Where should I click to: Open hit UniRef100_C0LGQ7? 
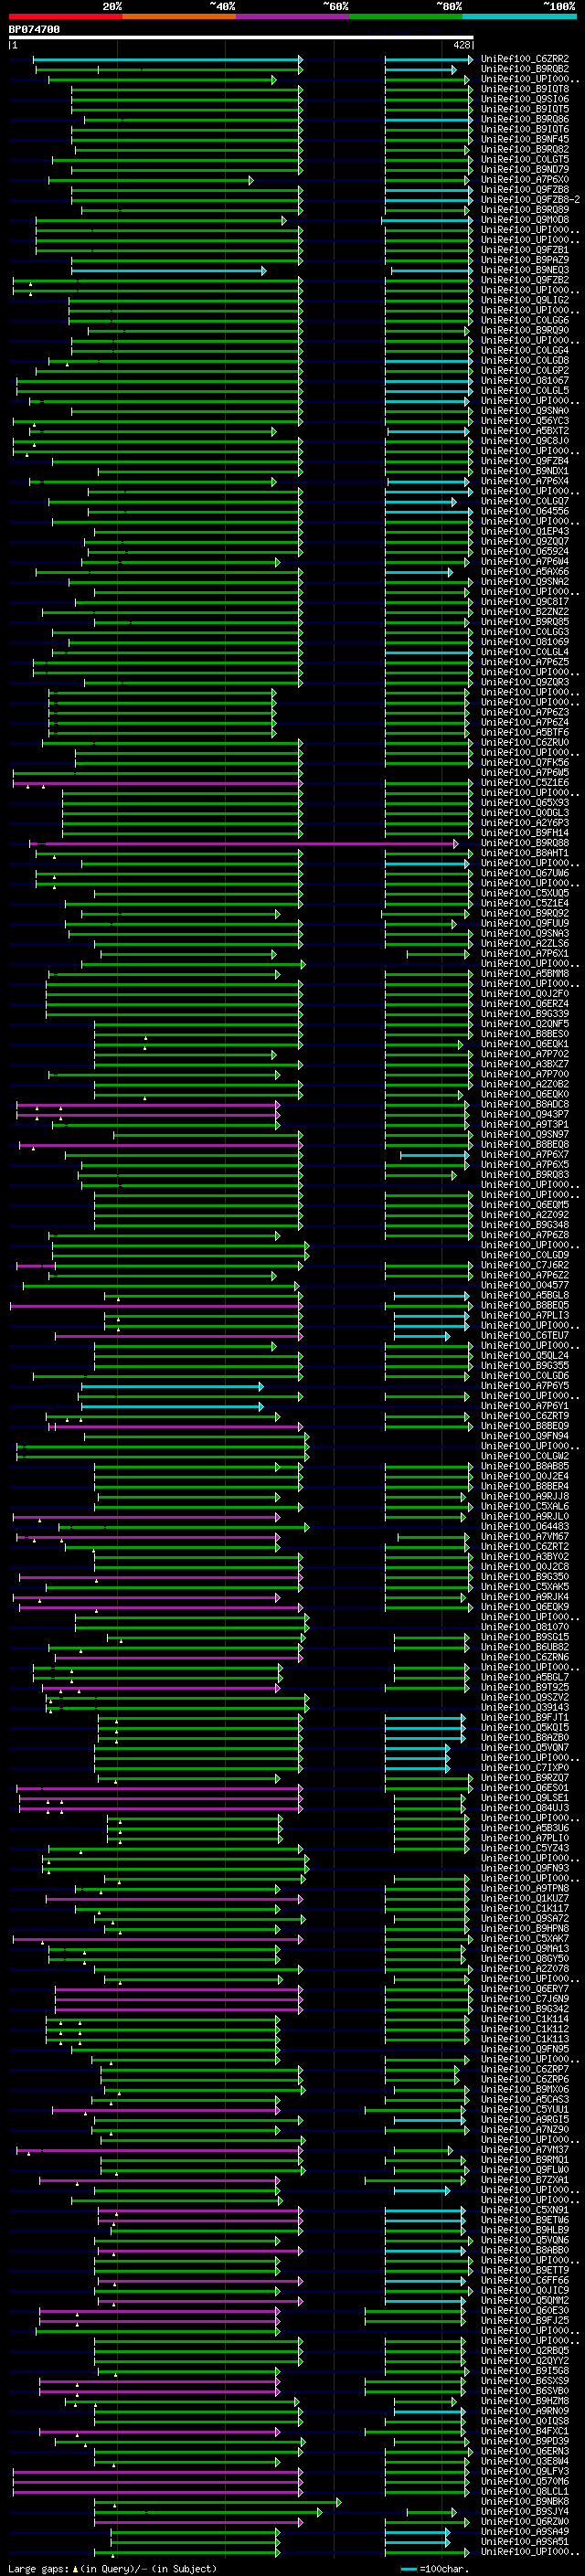click(525, 501)
